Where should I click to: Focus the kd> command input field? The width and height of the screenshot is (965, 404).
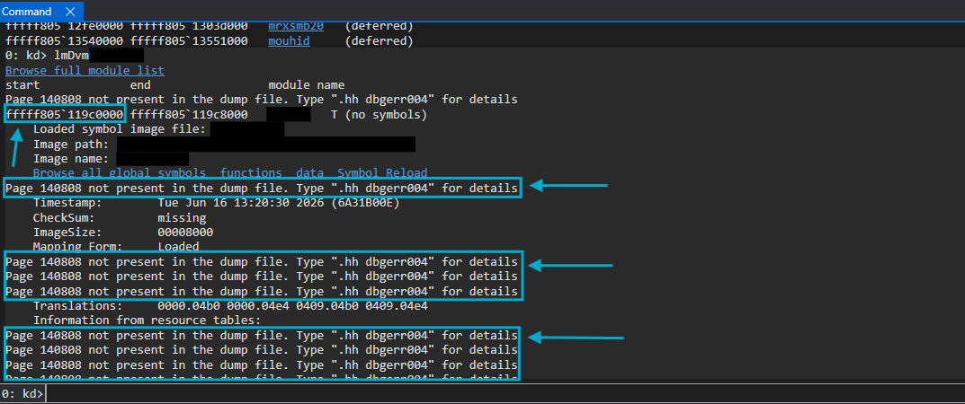(505, 393)
